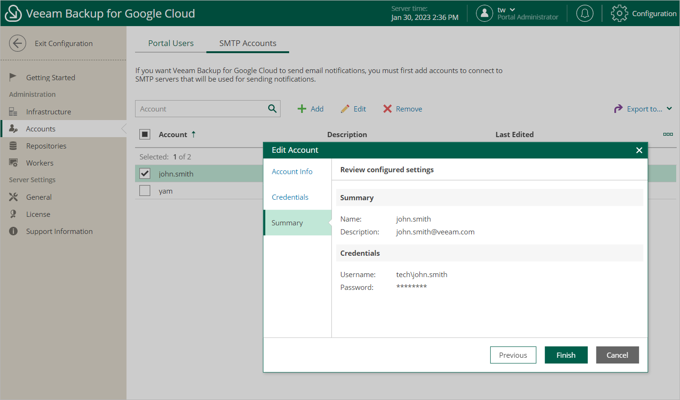Open Support Information page
The height and width of the screenshot is (400, 680).
[x=59, y=231]
